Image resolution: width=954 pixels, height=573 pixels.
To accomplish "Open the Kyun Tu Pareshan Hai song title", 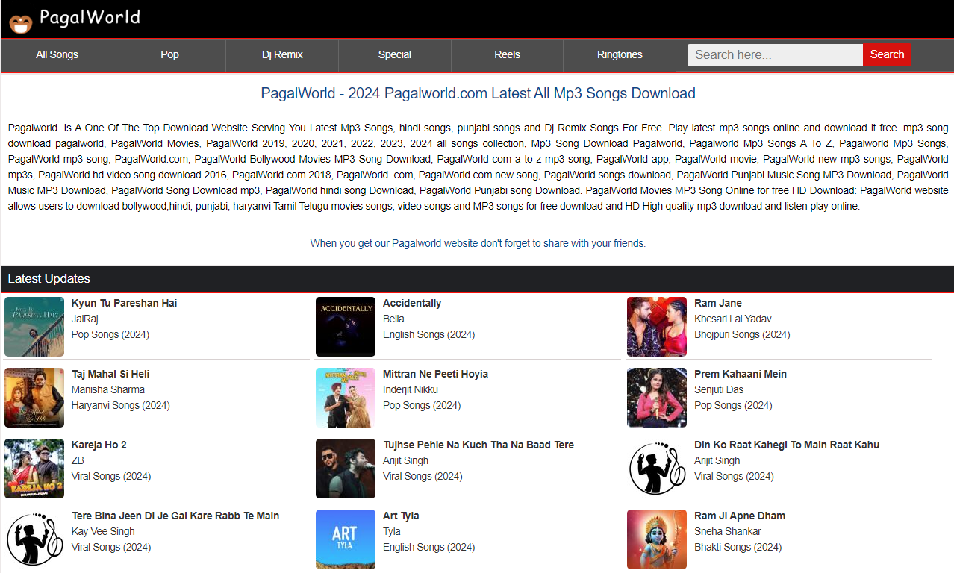I will [124, 303].
